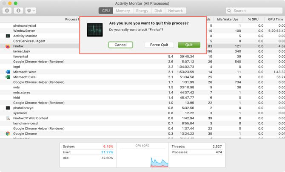
Task: Select the FirefoxCP Web Content name
Action: tap(31, 118)
